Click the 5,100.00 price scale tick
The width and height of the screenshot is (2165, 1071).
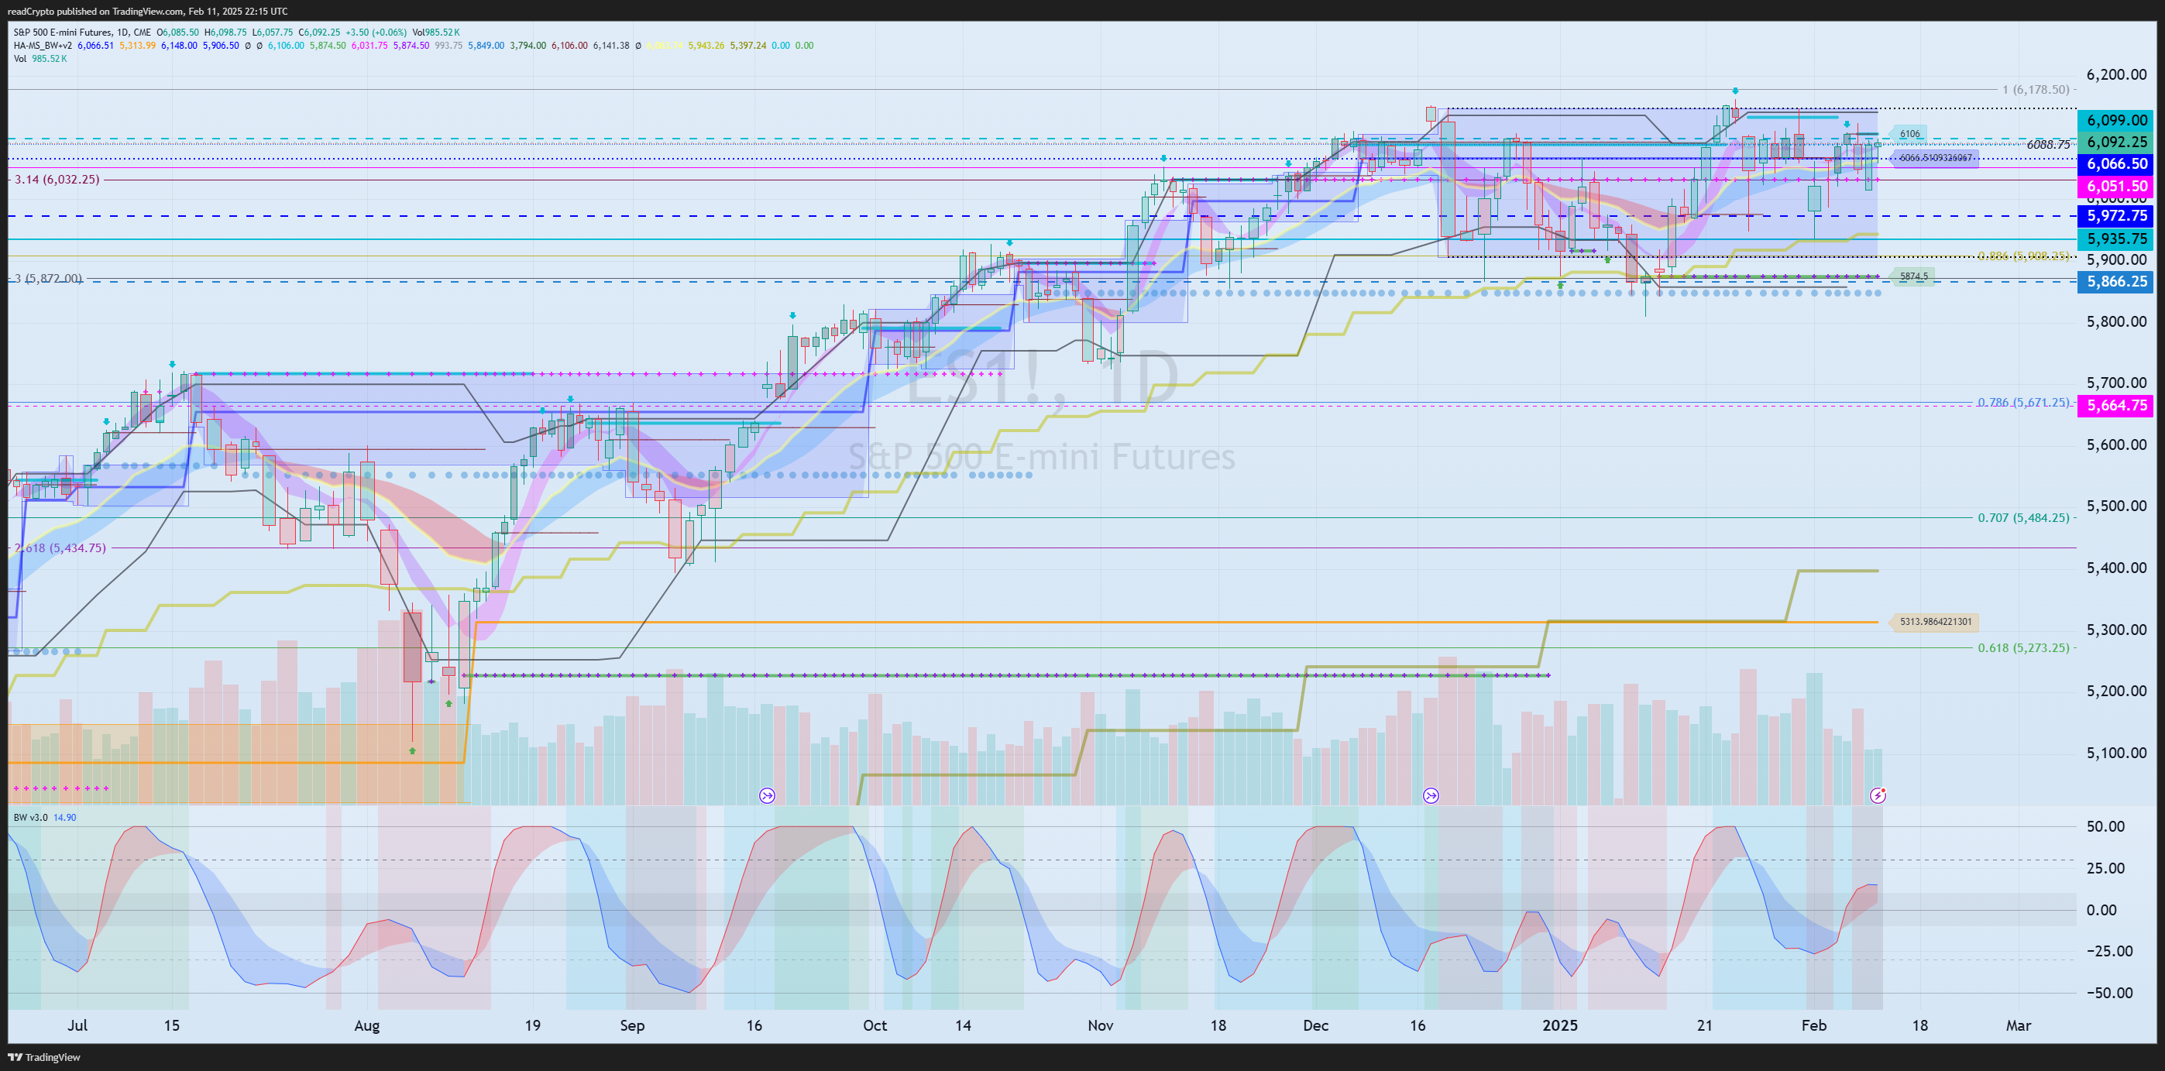tap(2116, 753)
